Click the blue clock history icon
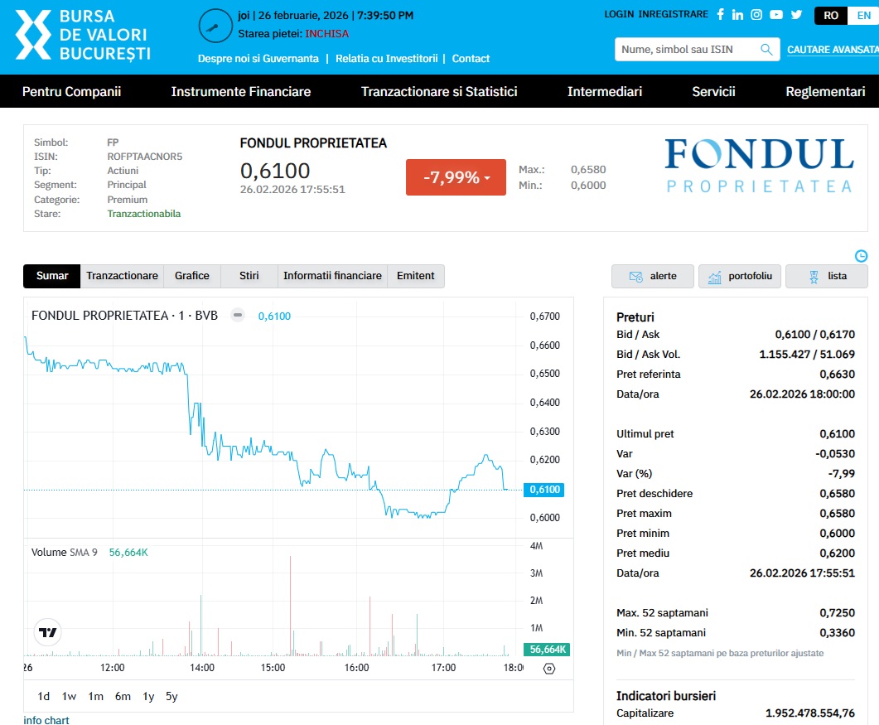The image size is (879, 725). (x=861, y=256)
